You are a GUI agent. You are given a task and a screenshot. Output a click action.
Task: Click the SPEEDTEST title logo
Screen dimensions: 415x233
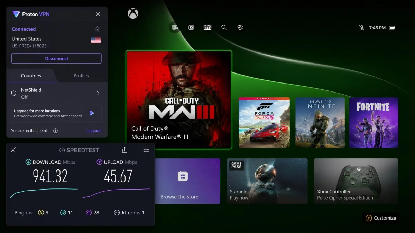point(79,150)
